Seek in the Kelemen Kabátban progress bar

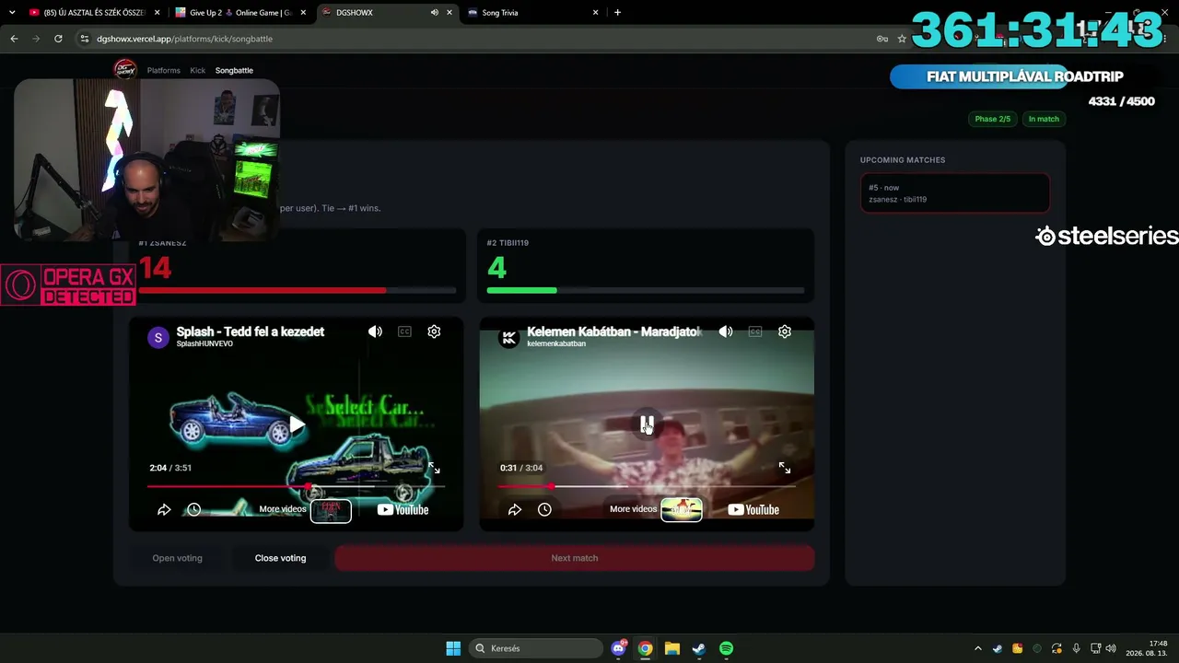(647, 486)
